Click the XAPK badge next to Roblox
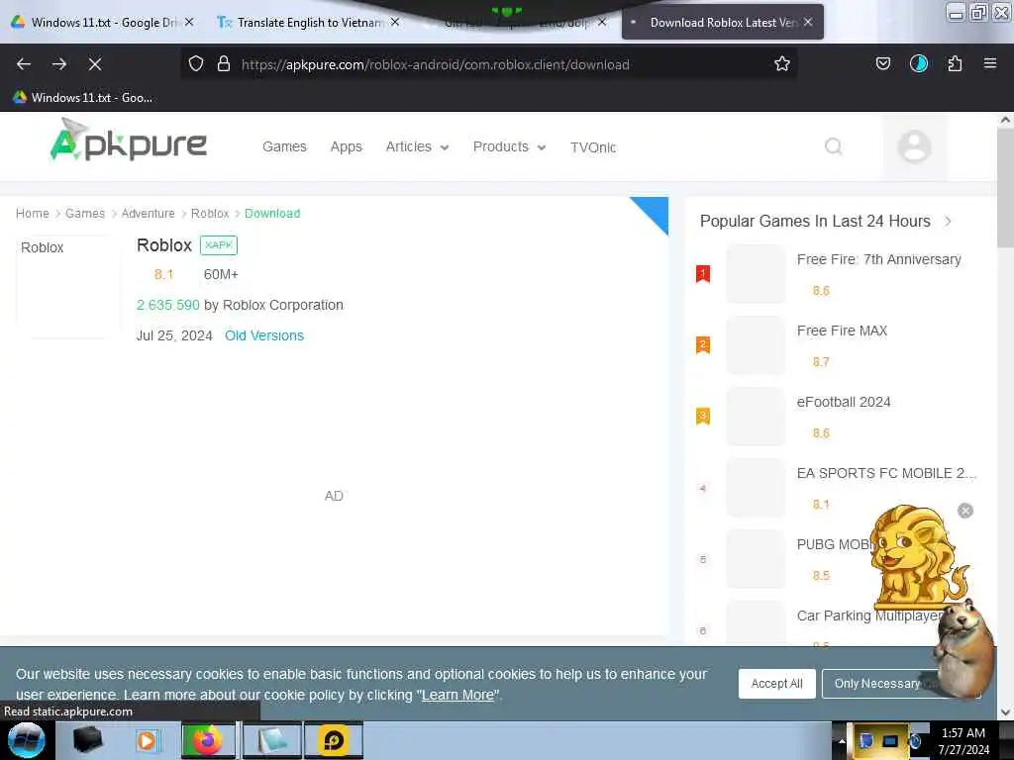 [x=219, y=245]
